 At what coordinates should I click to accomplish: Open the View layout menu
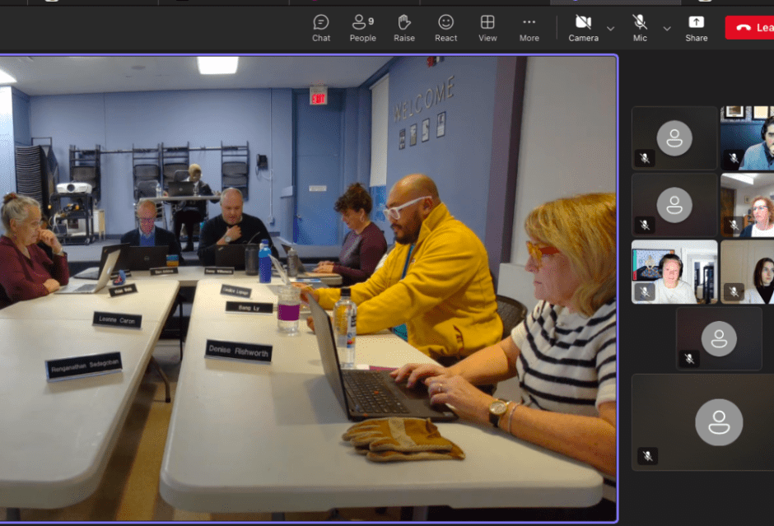487,27
